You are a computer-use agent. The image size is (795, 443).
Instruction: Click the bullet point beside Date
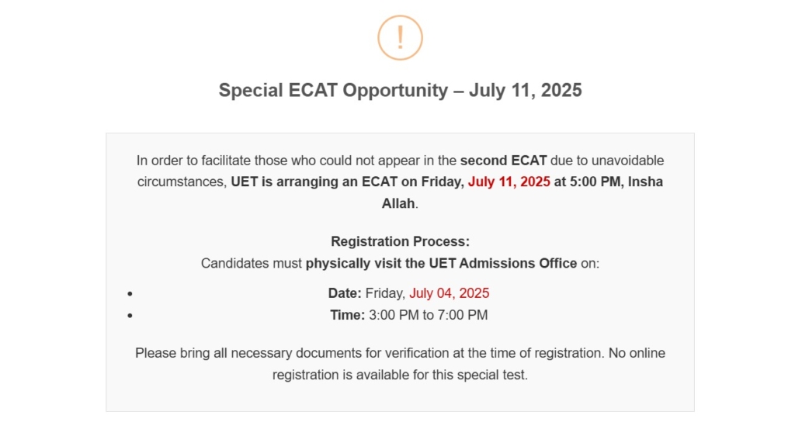pyautogui.click(x=130, y=294)
